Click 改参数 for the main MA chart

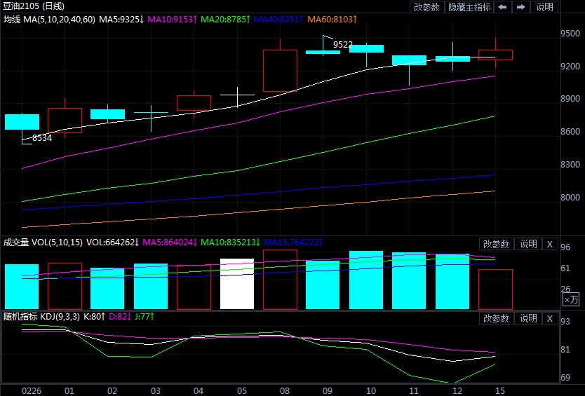point(427,7)
